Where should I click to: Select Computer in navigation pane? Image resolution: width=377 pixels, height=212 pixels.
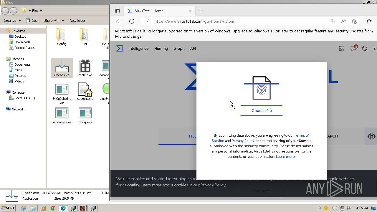point(19,92)
